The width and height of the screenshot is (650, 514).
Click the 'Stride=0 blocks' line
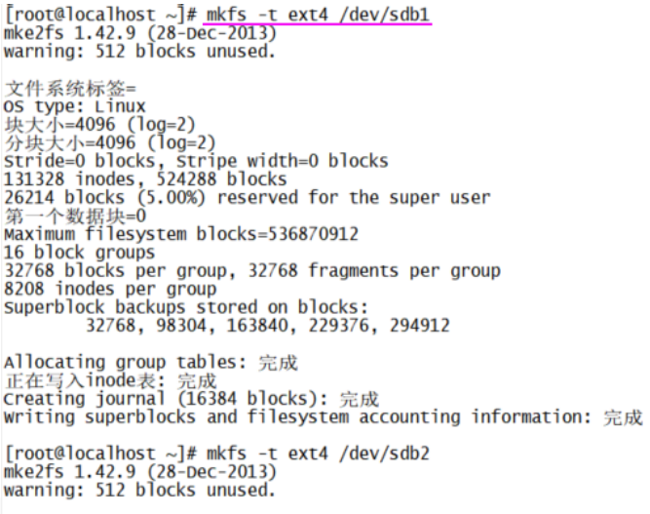click(x=196, y=161)
